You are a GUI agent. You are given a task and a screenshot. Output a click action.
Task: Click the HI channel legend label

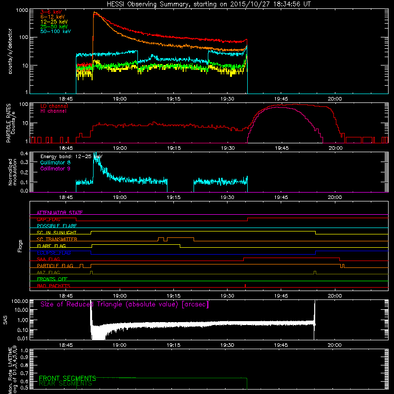click(x=53, y=111)
